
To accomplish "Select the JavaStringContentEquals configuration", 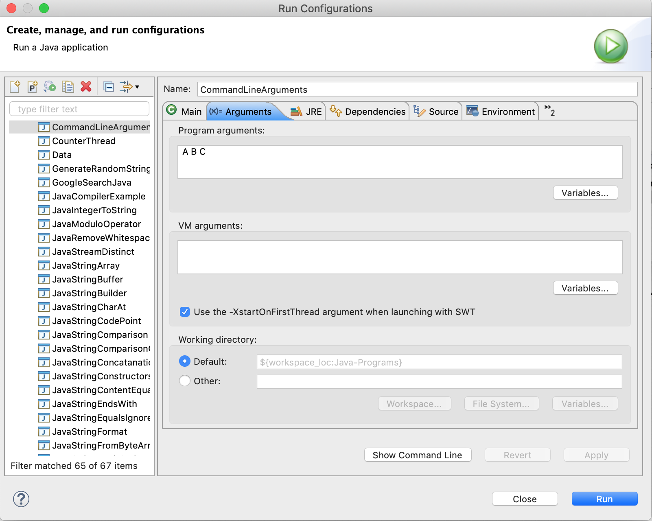I will (x=94, y=390).
